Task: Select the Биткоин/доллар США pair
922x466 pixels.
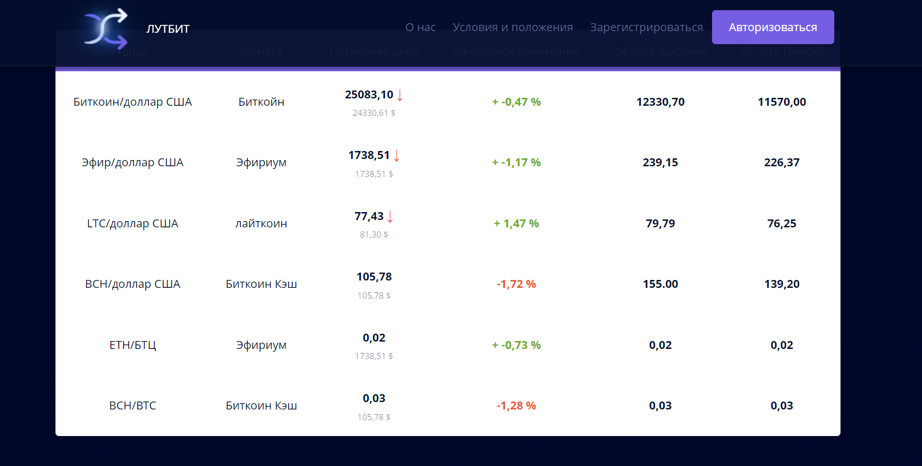Action: (132, 102)
